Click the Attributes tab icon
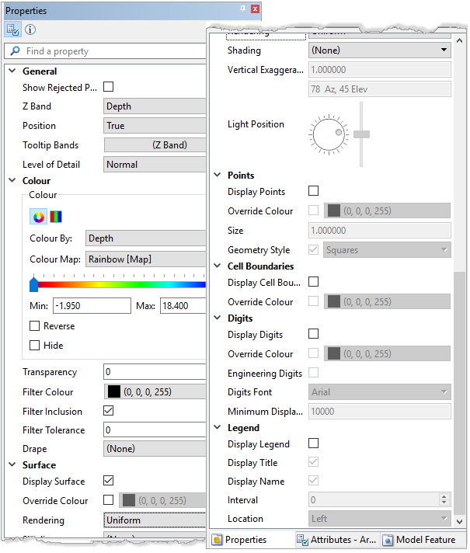 tap(301, 540)
